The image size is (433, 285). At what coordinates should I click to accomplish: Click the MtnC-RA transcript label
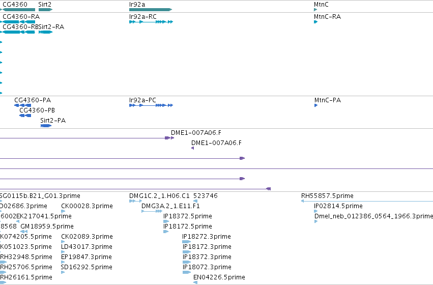click(328, 17)
